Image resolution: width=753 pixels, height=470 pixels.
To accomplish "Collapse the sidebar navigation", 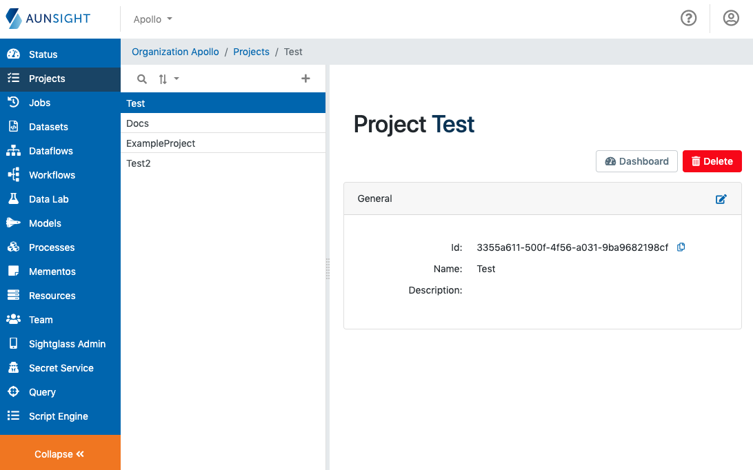I will pyautogui.click(x=59, y=453).
